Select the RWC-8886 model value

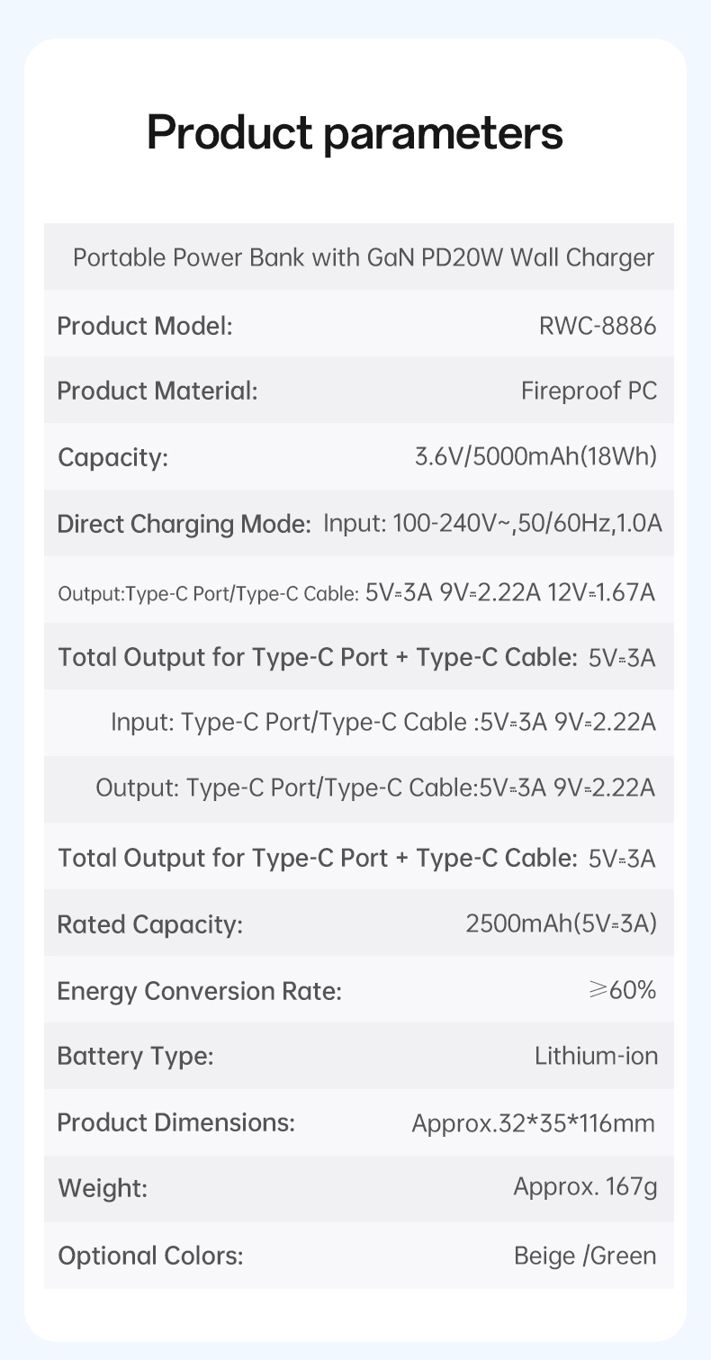[x=598, y=325]
